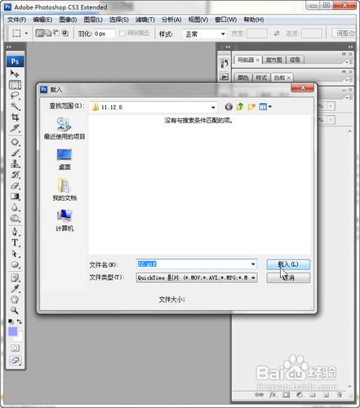Select the Healing Brush tool
360x408 pixels.
[15, 142]
